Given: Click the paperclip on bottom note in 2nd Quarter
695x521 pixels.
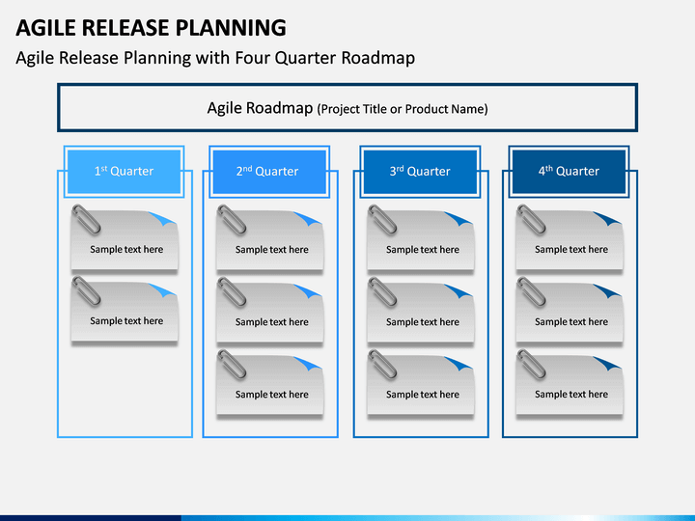Looking at the screenshot, I should [x=232, y=364].
